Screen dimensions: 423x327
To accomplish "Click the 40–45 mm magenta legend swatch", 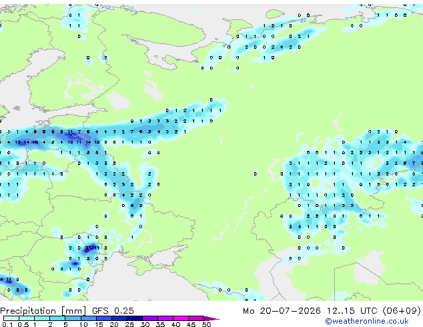I will [181, 318].
